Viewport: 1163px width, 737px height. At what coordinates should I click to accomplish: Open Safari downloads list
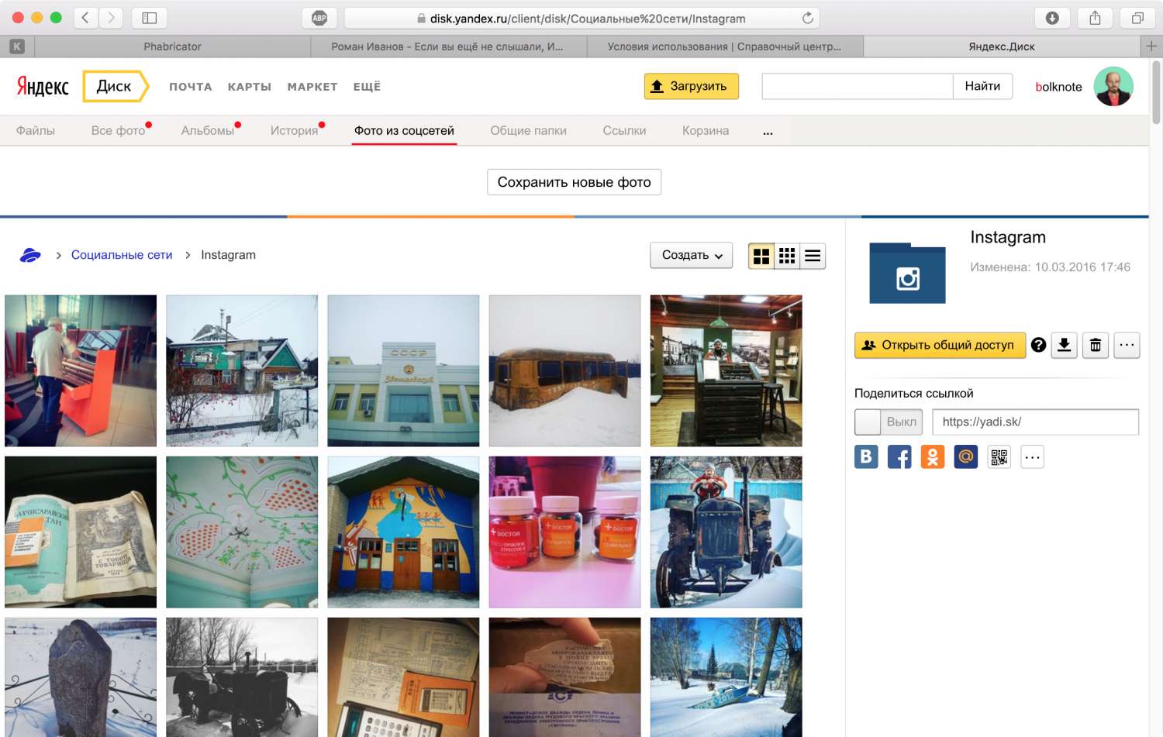[x=1052, y=18]
